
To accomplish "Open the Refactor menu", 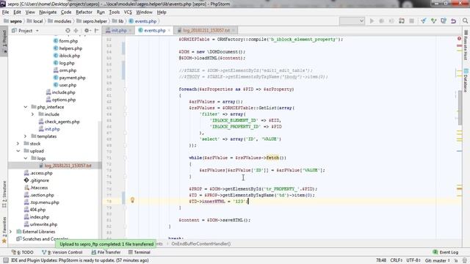I will tap(84, 12).
